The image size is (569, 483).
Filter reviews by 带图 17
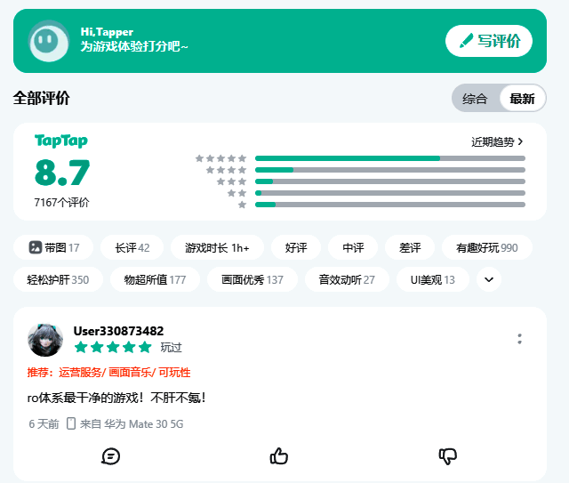point(53,247)
